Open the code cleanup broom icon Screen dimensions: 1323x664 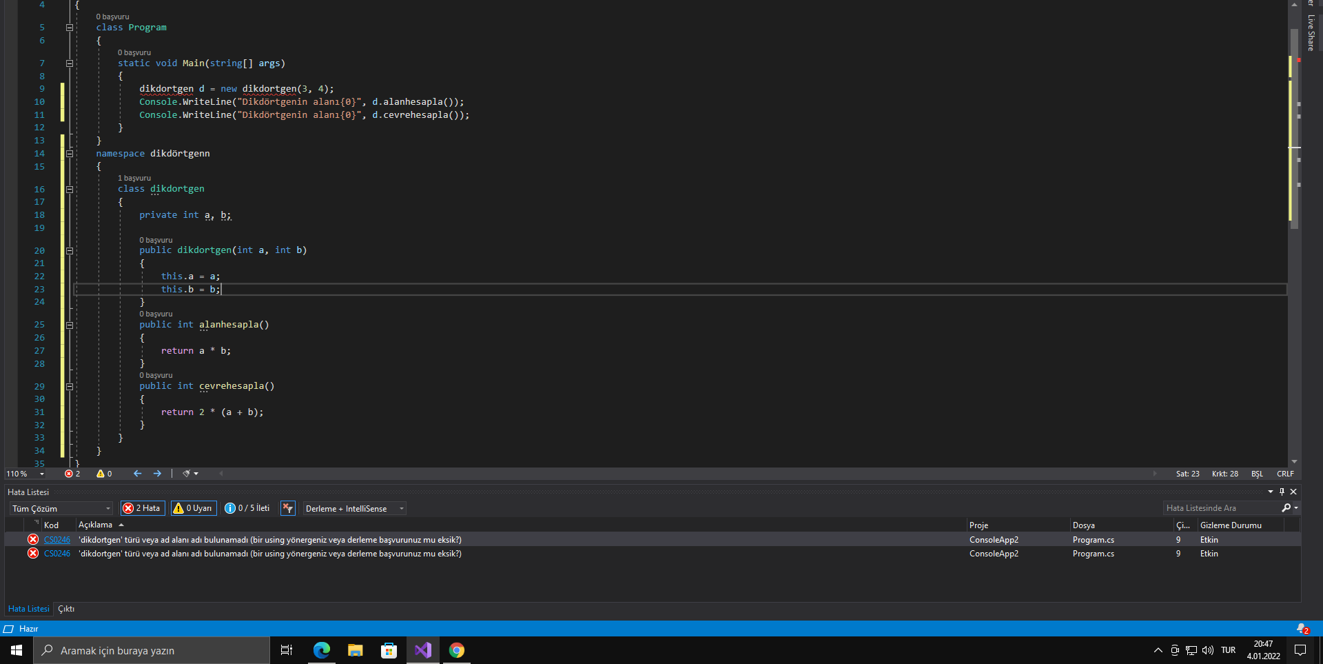[187, 474]
